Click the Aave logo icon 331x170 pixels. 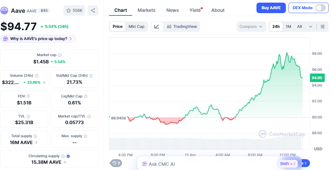[x=4, y=11]
